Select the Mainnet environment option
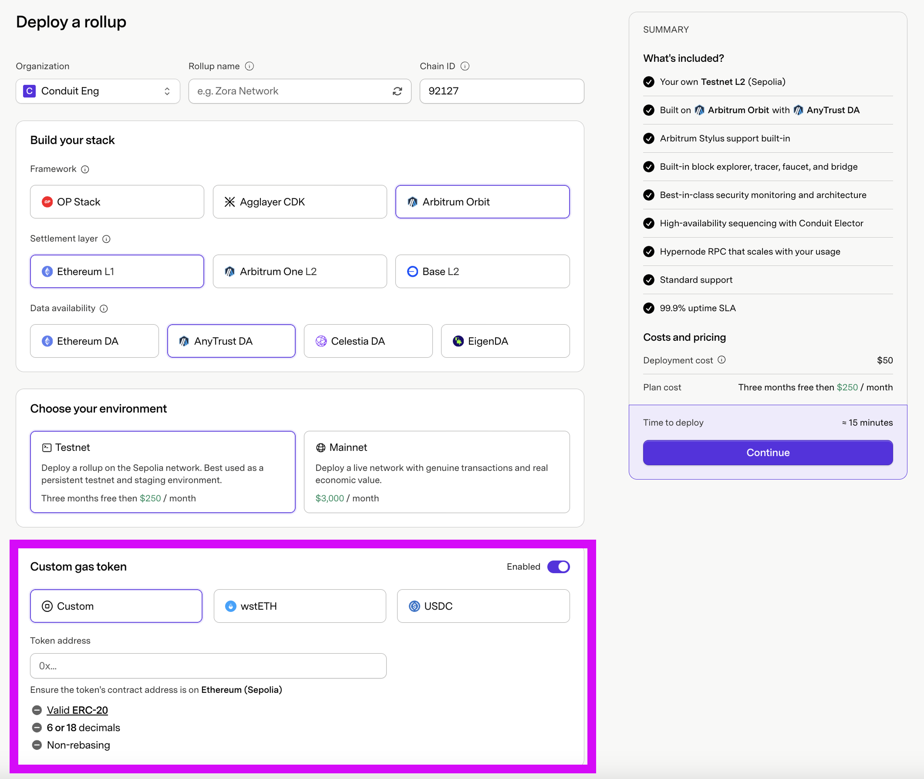924x779 pixels. coord(436,472)
